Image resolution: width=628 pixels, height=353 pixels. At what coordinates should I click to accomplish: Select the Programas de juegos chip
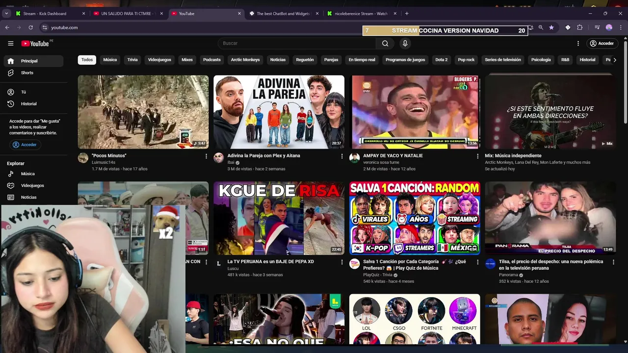(405, 60)
